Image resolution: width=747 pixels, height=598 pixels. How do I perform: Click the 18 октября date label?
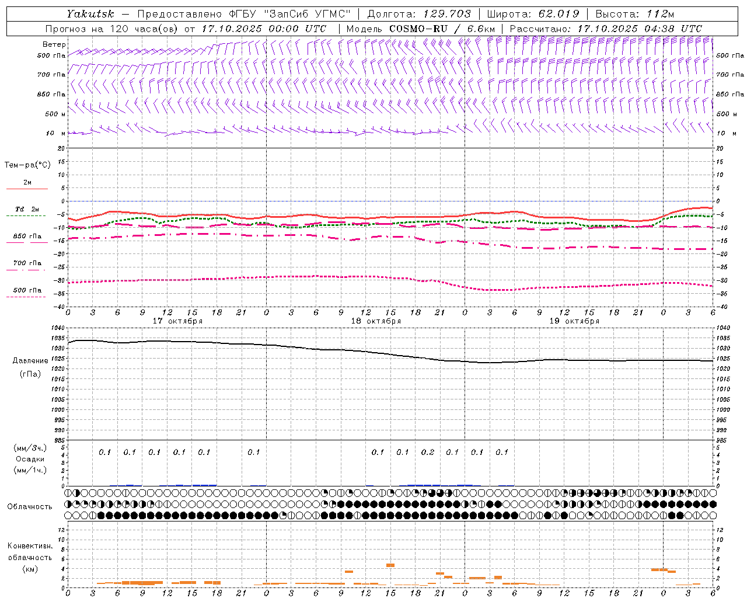(376, 321)
